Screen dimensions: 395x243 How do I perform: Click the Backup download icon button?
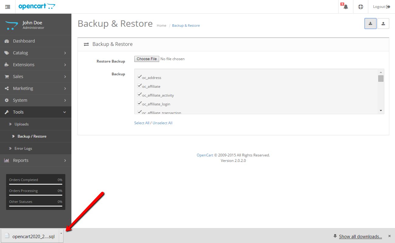pyautogui.click(x=370, y=23)
